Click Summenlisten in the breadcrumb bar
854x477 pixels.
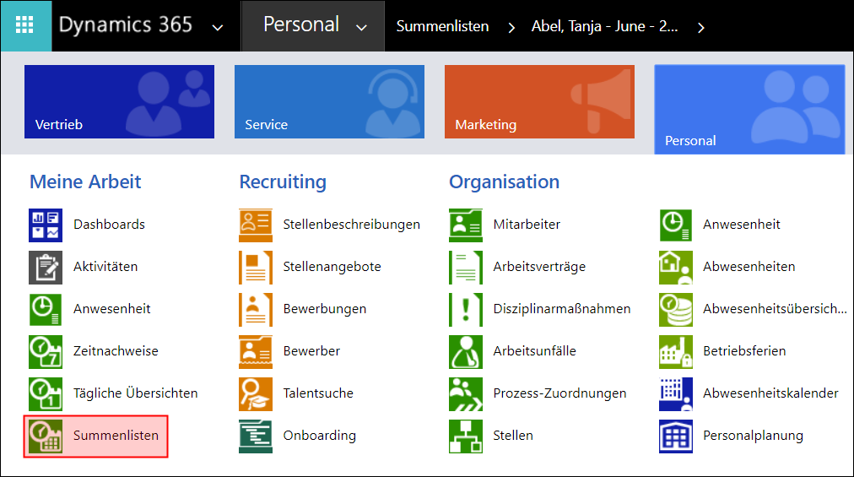[442, 26]
